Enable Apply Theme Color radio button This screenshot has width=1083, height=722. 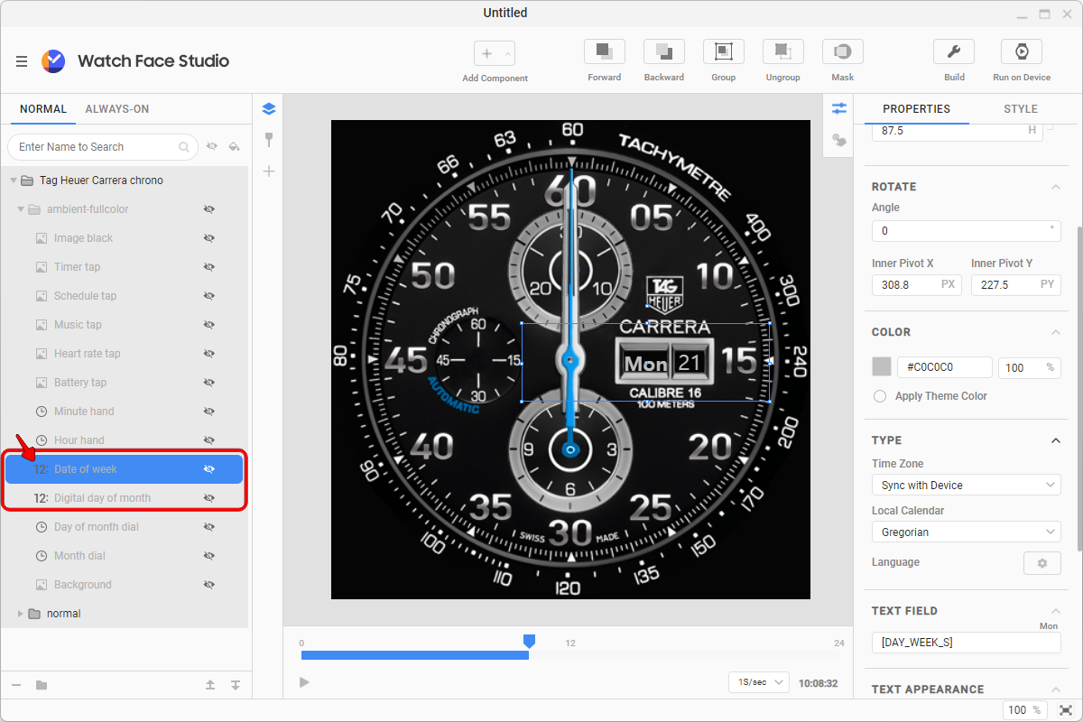click(x=880, y=396)
